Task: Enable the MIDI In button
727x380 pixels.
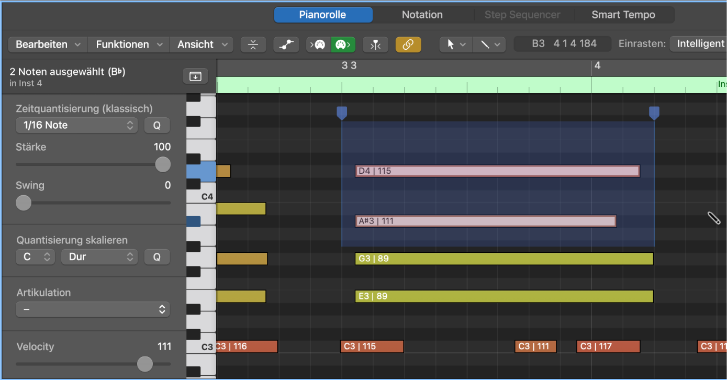Action: coord(318,45)
